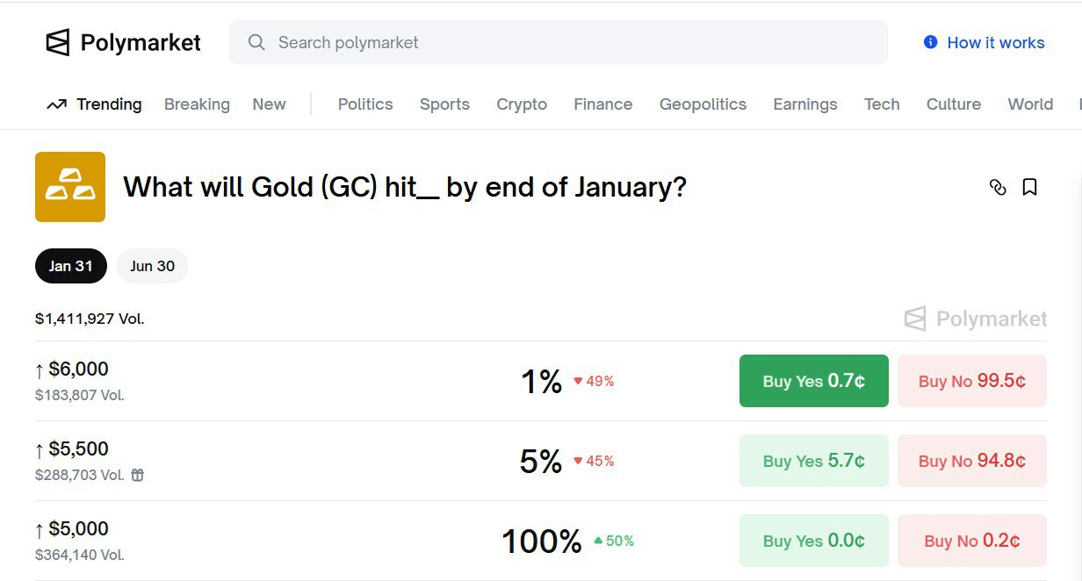Click the Polymarket logo icon
Screen dimensions: 1082x581
(x=58, y=42)
